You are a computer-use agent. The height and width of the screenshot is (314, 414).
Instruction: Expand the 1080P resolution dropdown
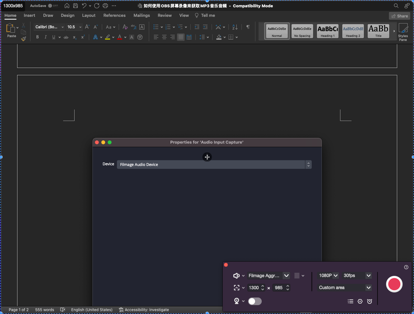(328, 276)
